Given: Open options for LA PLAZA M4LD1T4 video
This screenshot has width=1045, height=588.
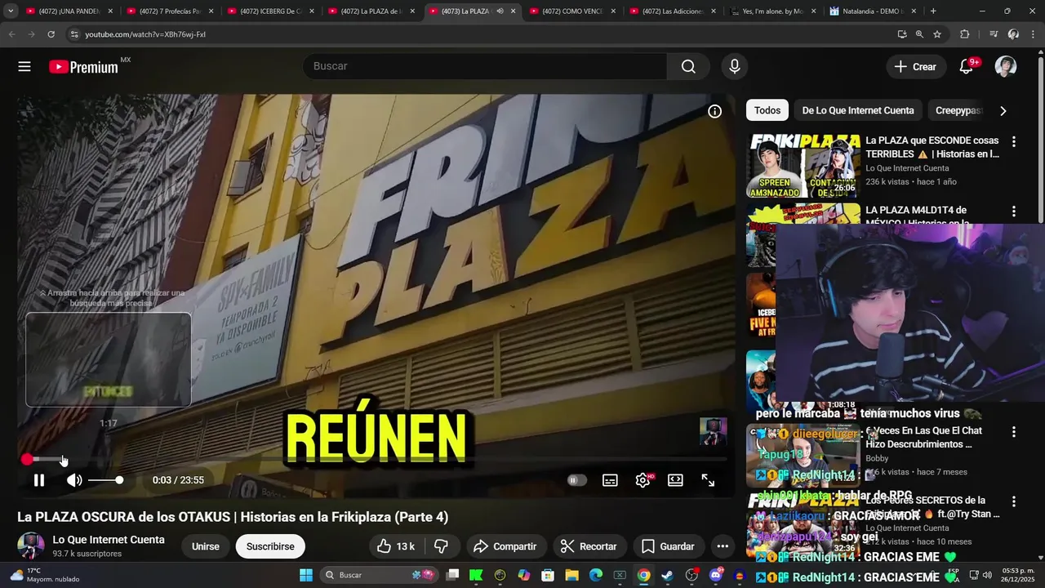Looking at the screenshot, I should pyautogui.click(x=1014, y=212).
